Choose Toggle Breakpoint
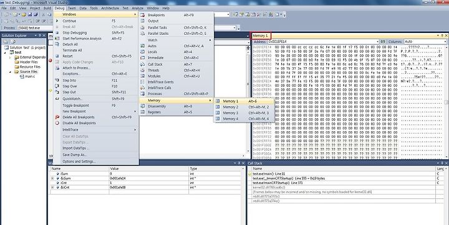 click(x=96, y=106)
